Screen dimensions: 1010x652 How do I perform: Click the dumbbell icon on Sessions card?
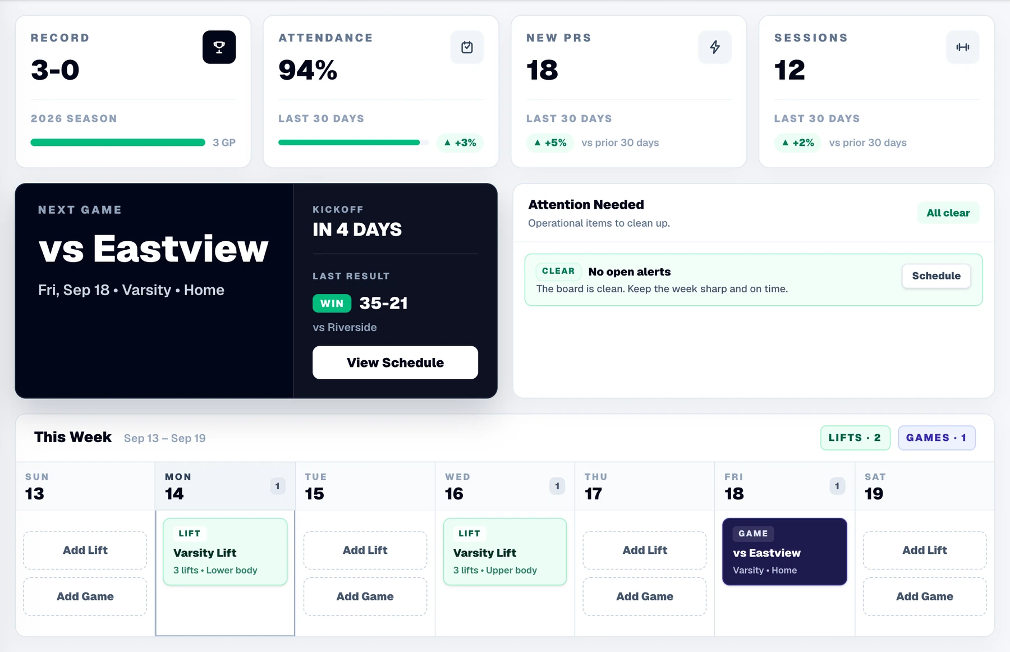[963, 47]
